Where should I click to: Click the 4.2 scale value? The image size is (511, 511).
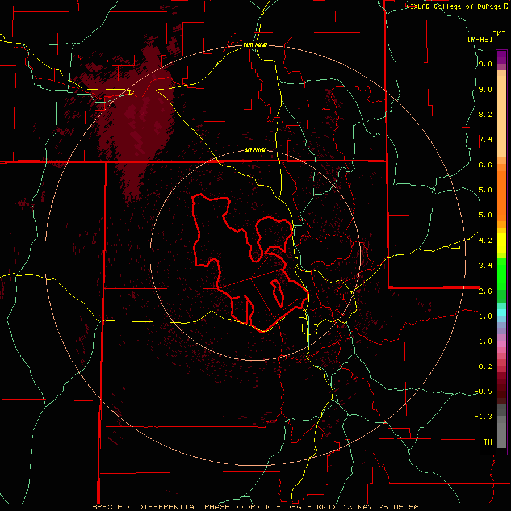click(x=485, y=241)
